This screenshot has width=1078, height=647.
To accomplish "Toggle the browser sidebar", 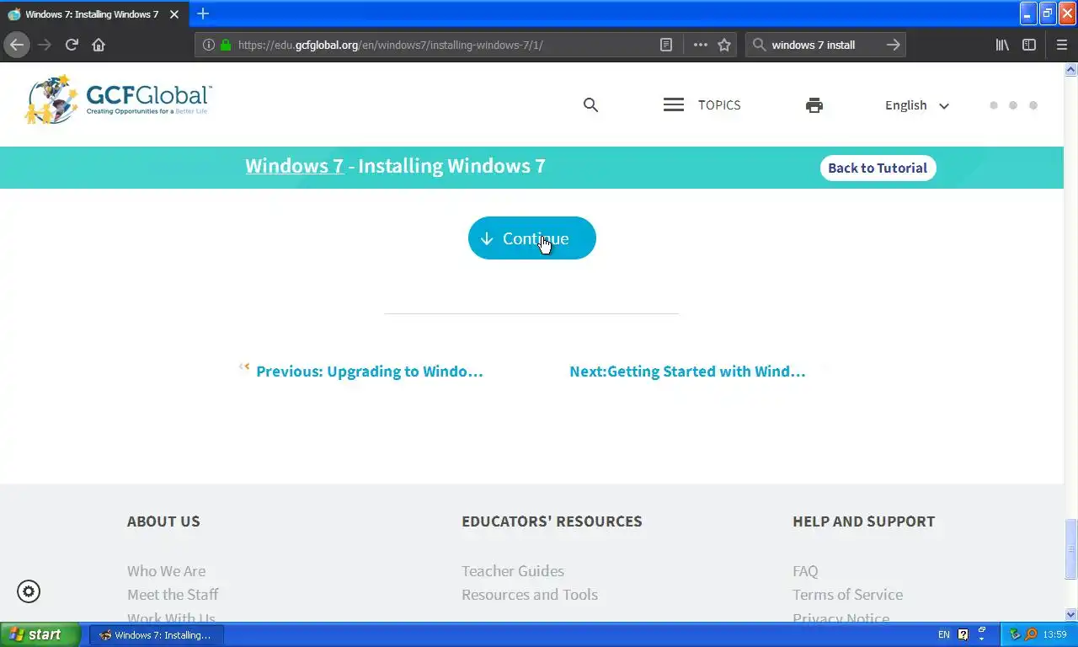I will 1029,45.
